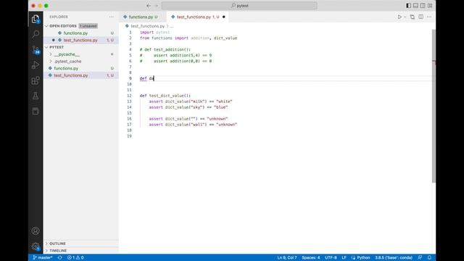
Task: Open the Manage gear settings icon
Action: click(x=36, y=246)
